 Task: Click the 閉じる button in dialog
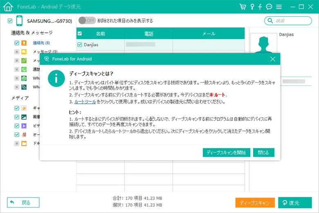pos(263,152)
